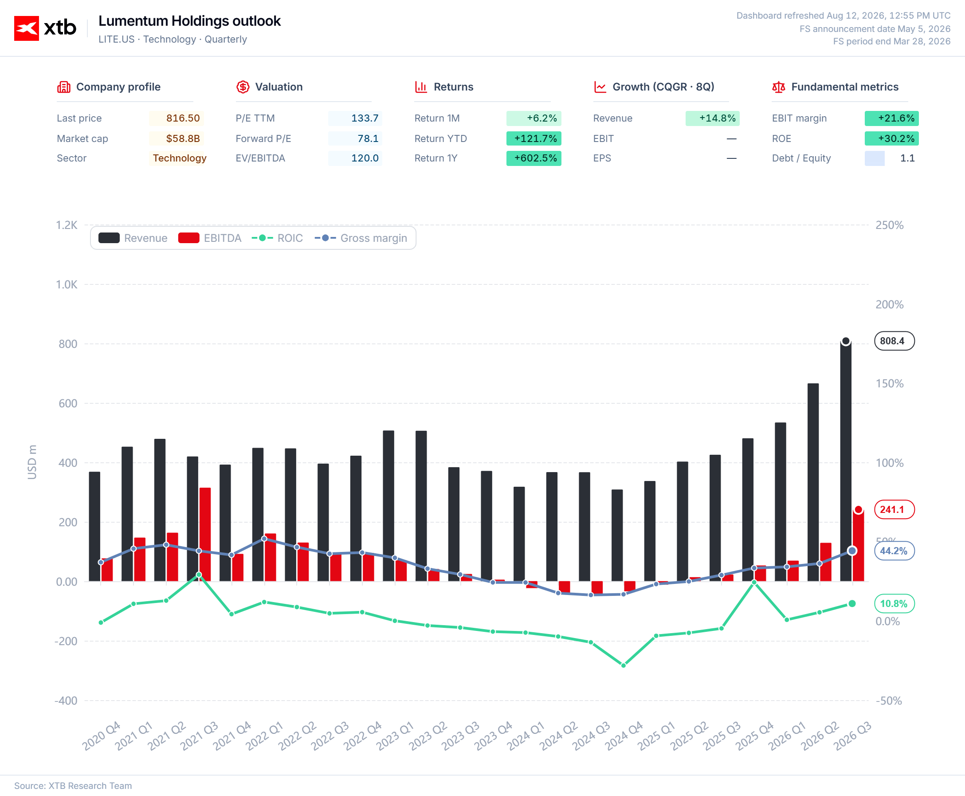Click the Growth line chart icon
This screenshot has height=796, width=965.
pyautogui.click(x=600, y=87)
